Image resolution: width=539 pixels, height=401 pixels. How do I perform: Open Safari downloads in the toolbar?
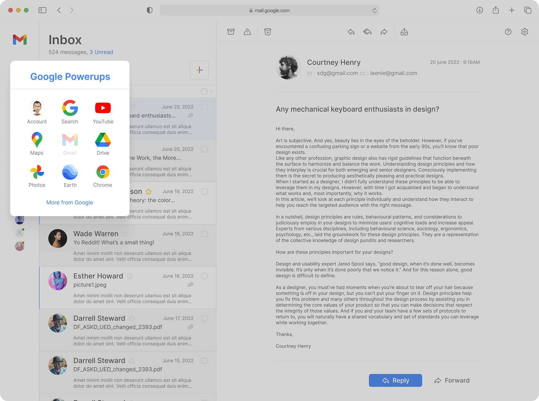pyautogui.click(x=479, y=10)
